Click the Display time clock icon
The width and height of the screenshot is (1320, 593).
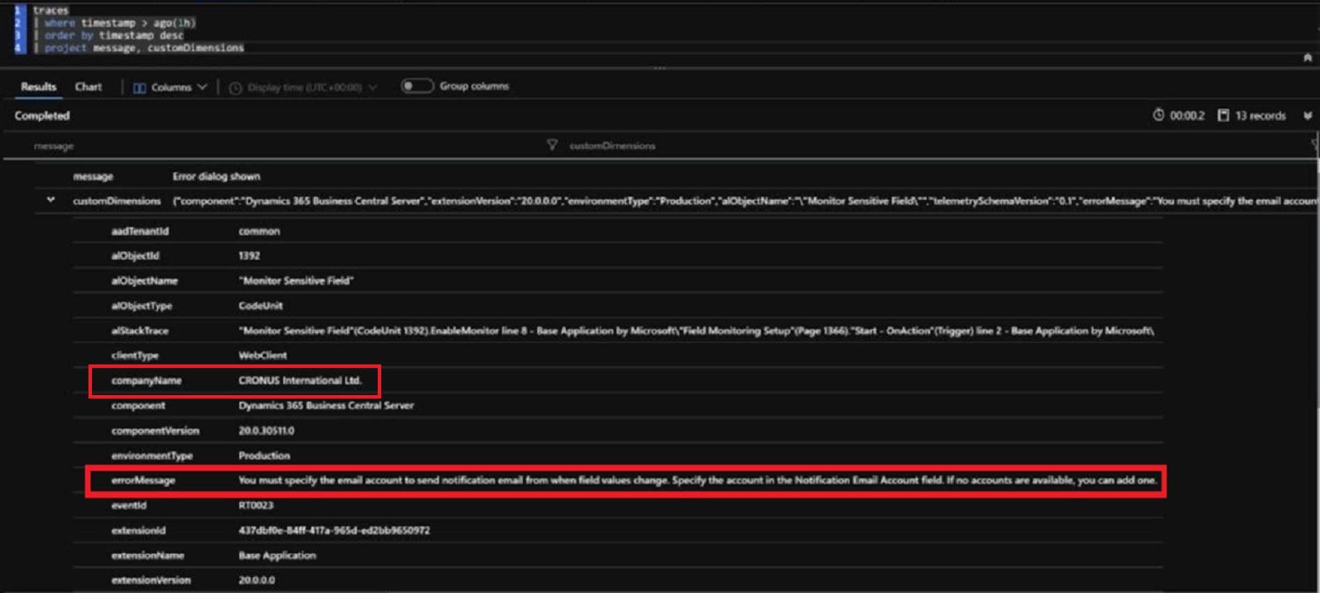tap(236, 88)
